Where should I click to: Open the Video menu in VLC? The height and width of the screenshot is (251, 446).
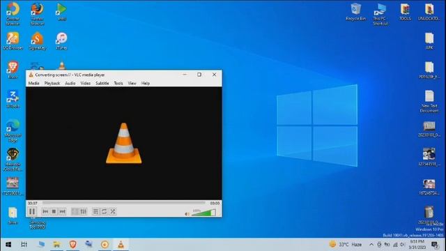pos(85,84)
